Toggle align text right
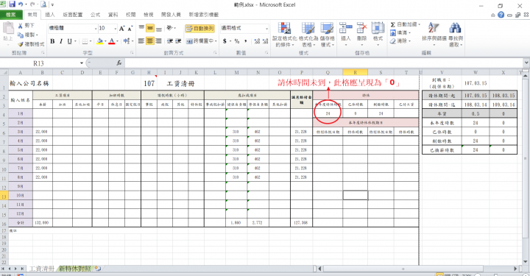Screen dimensions: 530x276 (158, 41)
